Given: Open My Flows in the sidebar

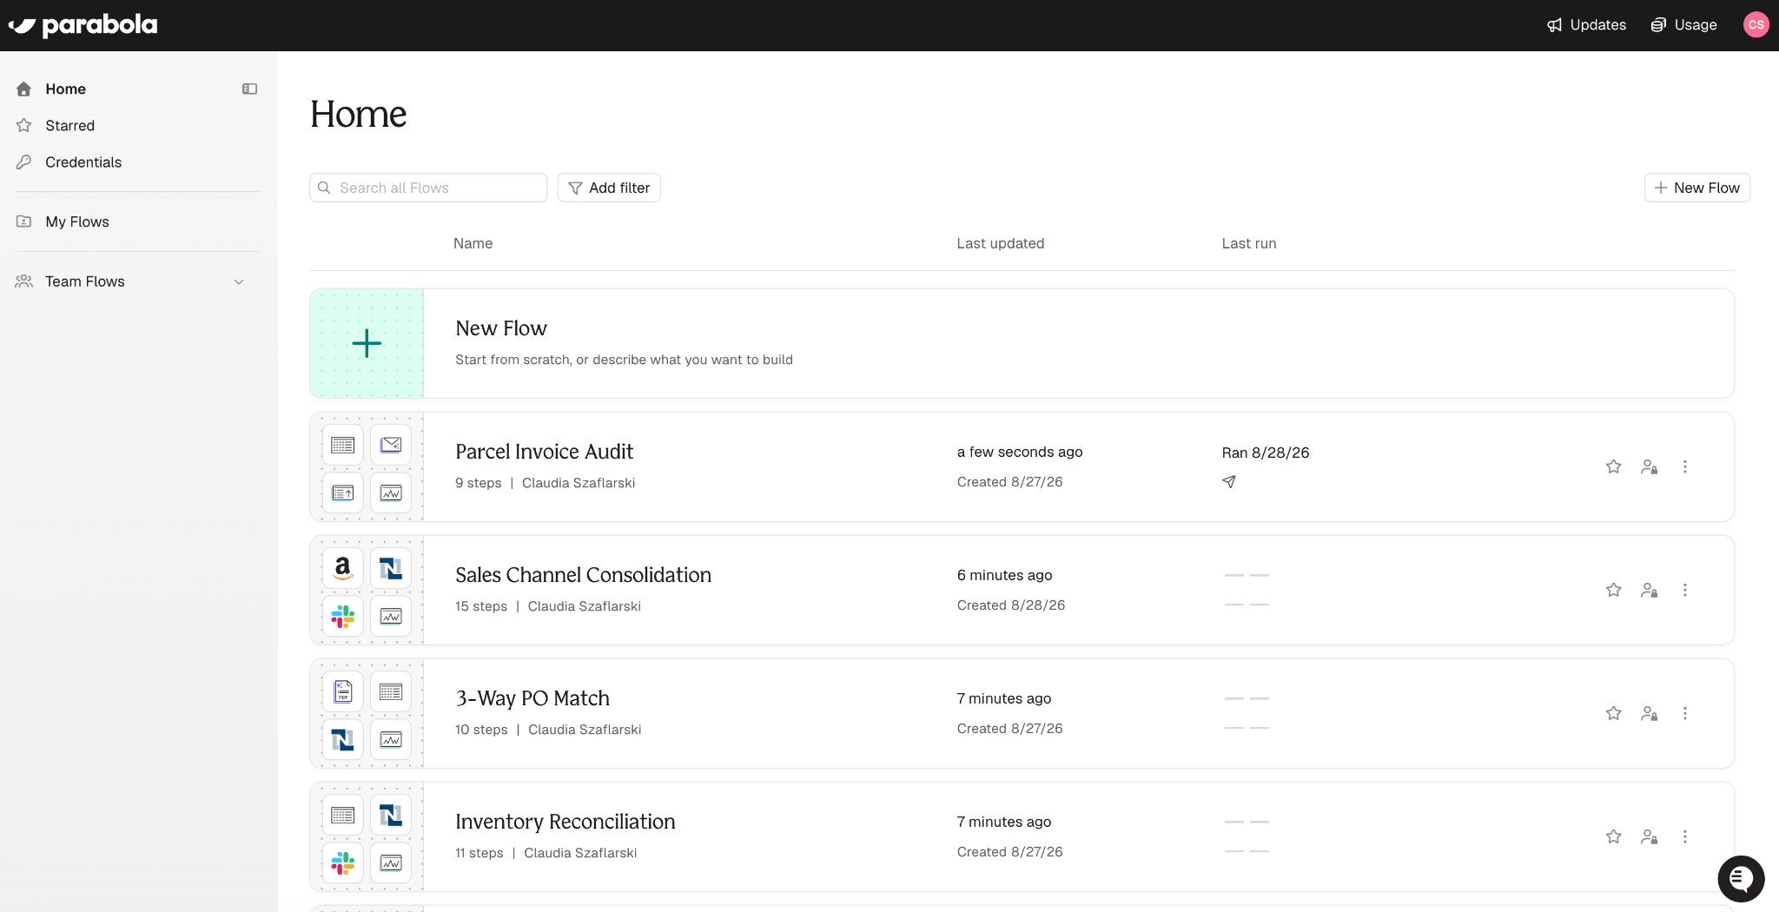Looking at the screenshot, I should (x=77, y=221).
